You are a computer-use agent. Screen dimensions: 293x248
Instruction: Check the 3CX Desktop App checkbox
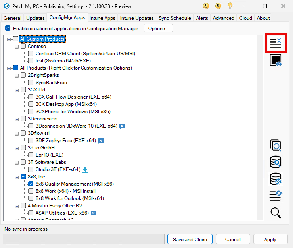coord(31,104)
